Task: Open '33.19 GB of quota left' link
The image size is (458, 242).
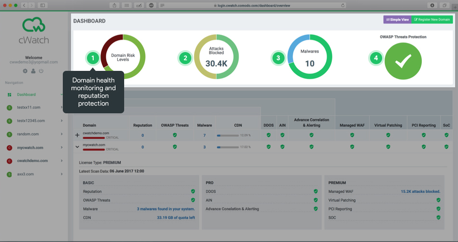Action: (x=176, y=218)
